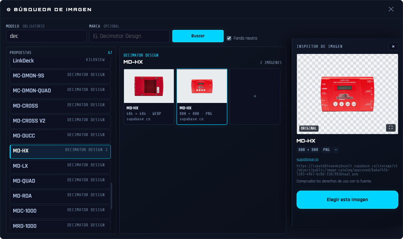The image size is (403, 239).
Task: Select the MRD-1000 proposal
Action: [x=60, y=225]
